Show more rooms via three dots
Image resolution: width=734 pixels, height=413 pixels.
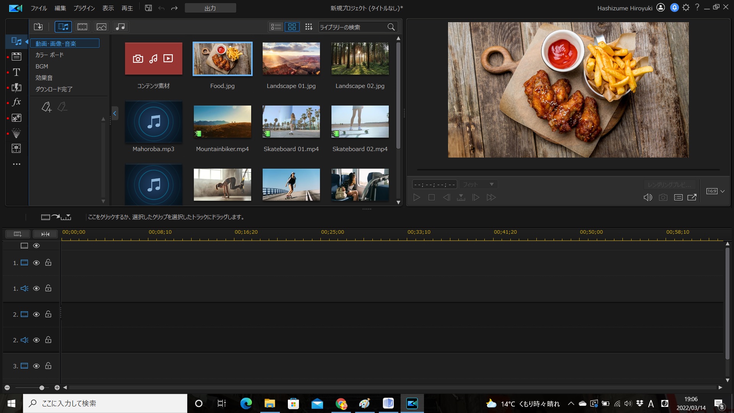[16, 164]
